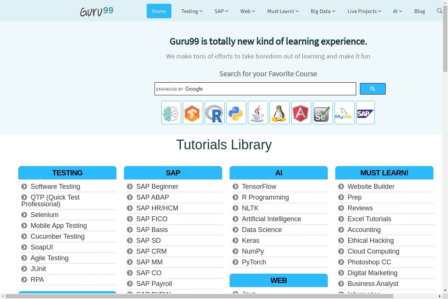Go to the Home page tab
This screenshot has width=448, height=299.
coord(159,11)
